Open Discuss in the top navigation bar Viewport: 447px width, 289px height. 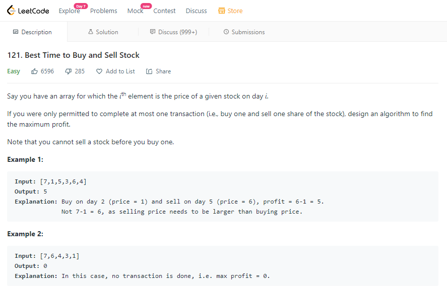pyautogui.click(x=196, y=11)
